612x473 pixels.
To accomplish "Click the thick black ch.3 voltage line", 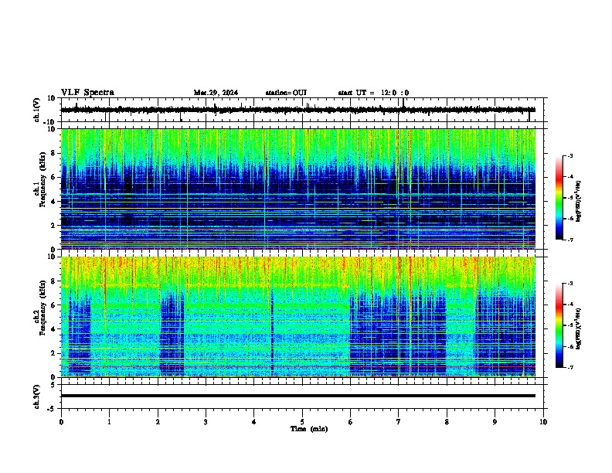I will point(298,396).
